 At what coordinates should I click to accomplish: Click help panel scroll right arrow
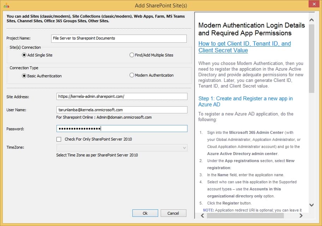coord(301,215)
